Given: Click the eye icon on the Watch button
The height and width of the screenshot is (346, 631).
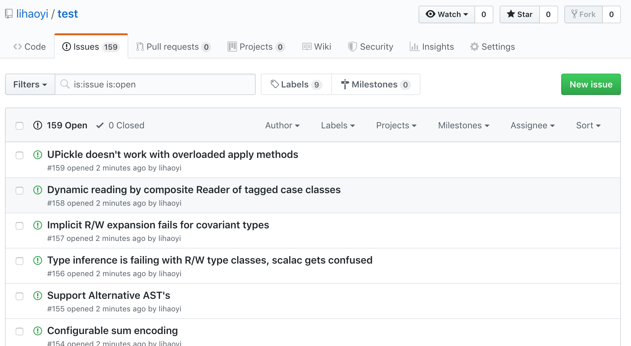Looking at the screenshot, I should pyautogui.click(x=430, y=14).
